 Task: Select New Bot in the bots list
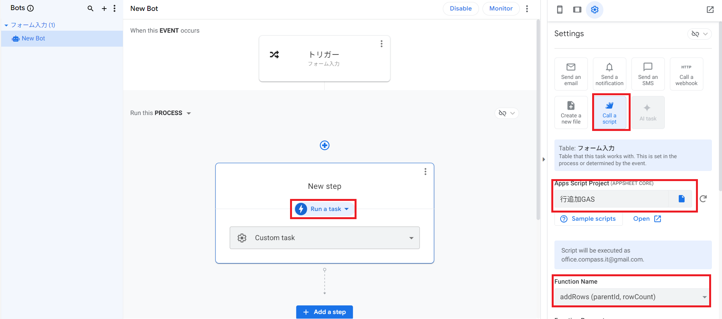(x=33, y=38)
